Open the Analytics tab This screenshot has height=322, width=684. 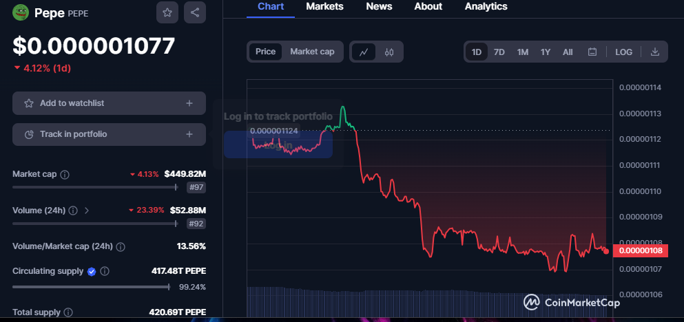click(x=486, y=6)
